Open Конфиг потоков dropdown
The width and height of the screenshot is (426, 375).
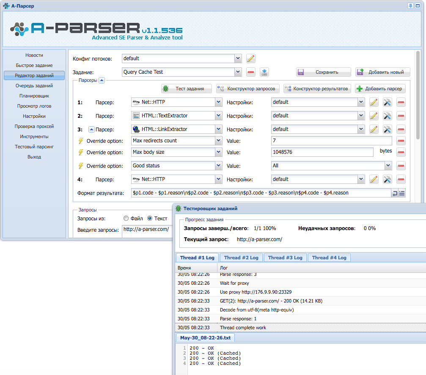coord(238,58)
